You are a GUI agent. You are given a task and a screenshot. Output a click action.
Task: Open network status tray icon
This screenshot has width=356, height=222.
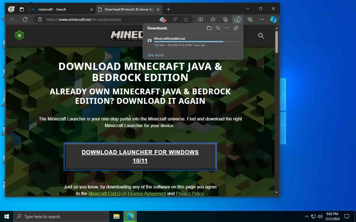(313, 216)
